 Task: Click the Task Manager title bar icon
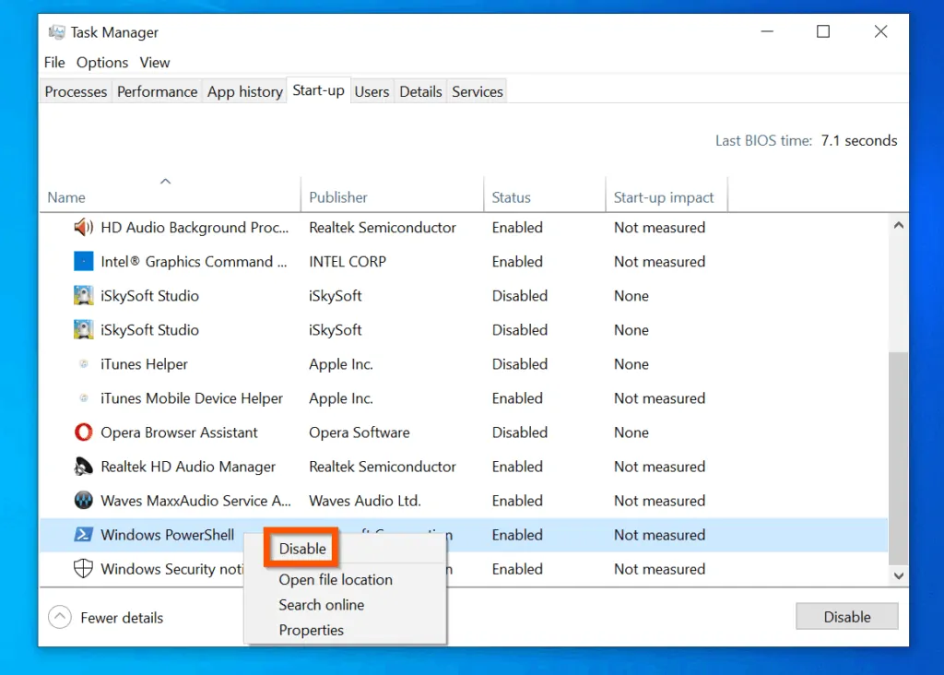point(56,32)
